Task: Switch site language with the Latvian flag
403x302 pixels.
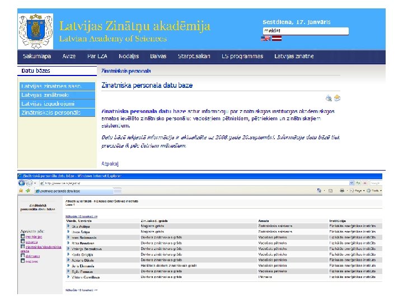Action: click(x=277, y=39)
